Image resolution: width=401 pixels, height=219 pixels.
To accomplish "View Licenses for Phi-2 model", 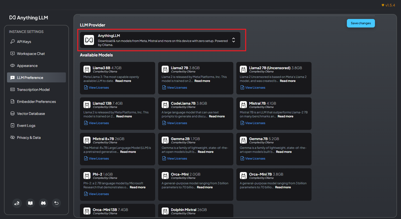I will coord(99,194).
